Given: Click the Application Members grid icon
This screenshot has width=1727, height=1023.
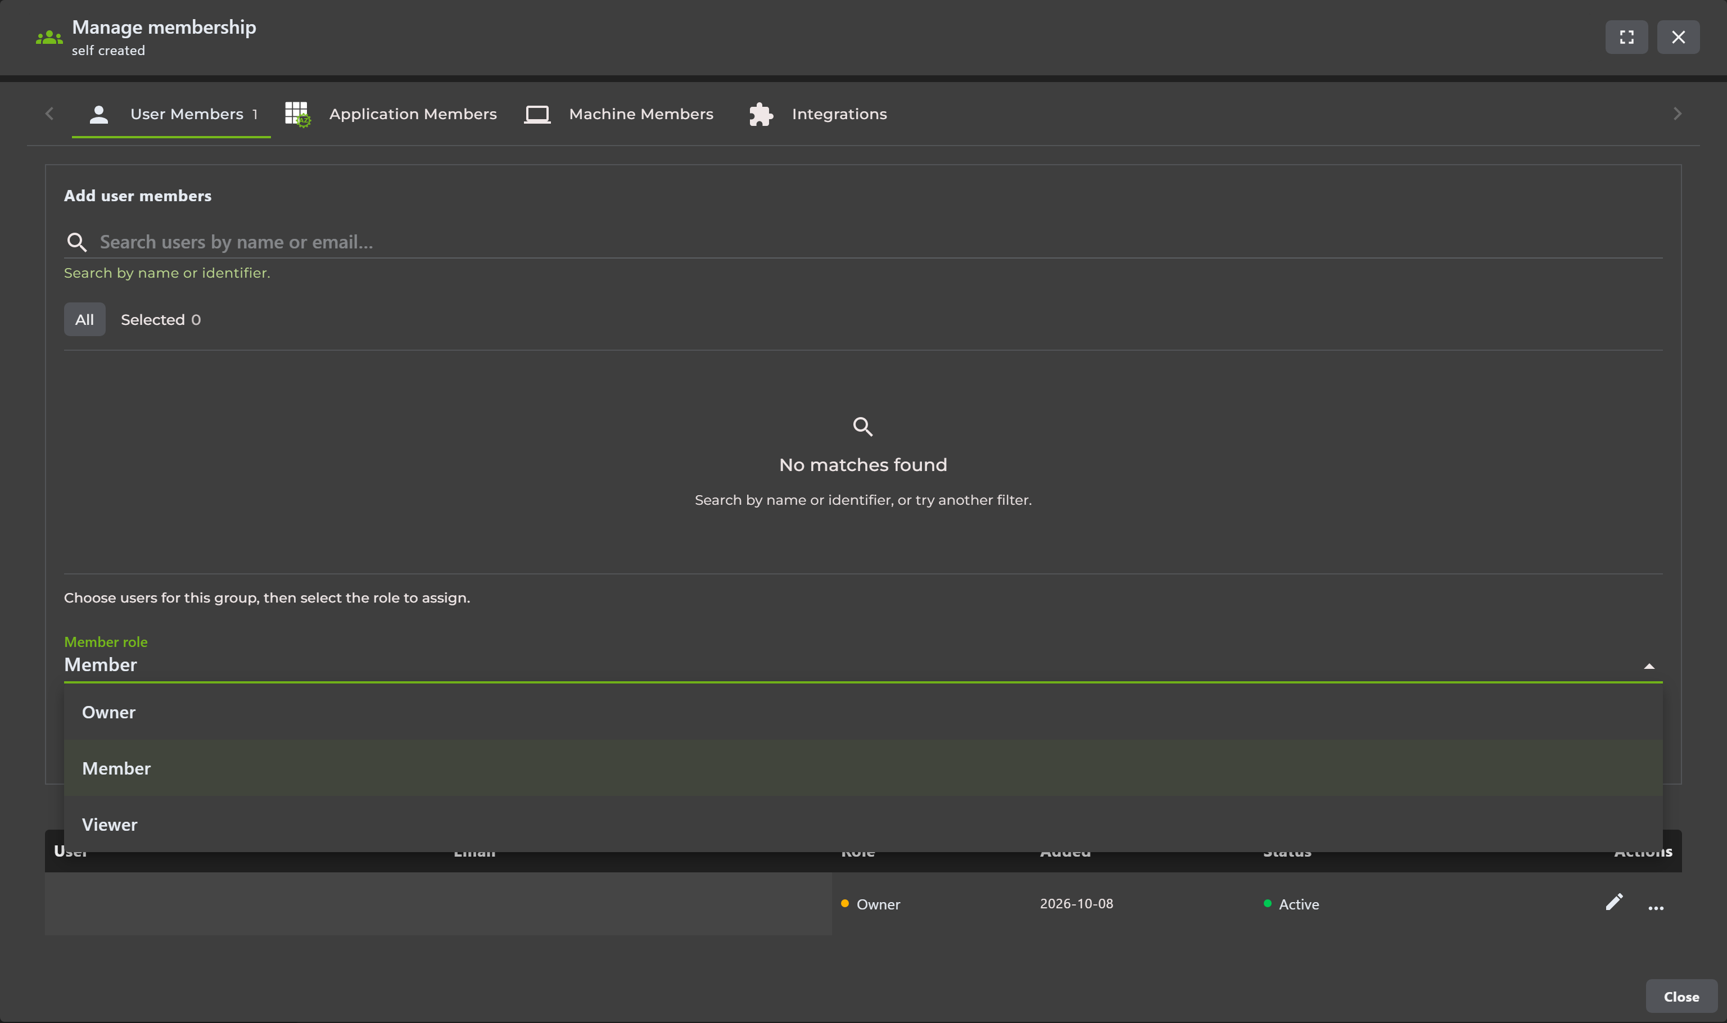Looking at the screenshot, I should [298, 115].
